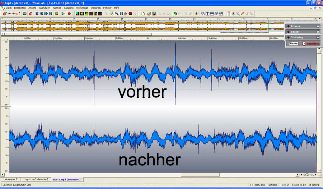This screenshot has width=323, height=189.
Task: Switch to the Unbenannt 2 tab
Action: pyautogui.click(x=11, y=179)
